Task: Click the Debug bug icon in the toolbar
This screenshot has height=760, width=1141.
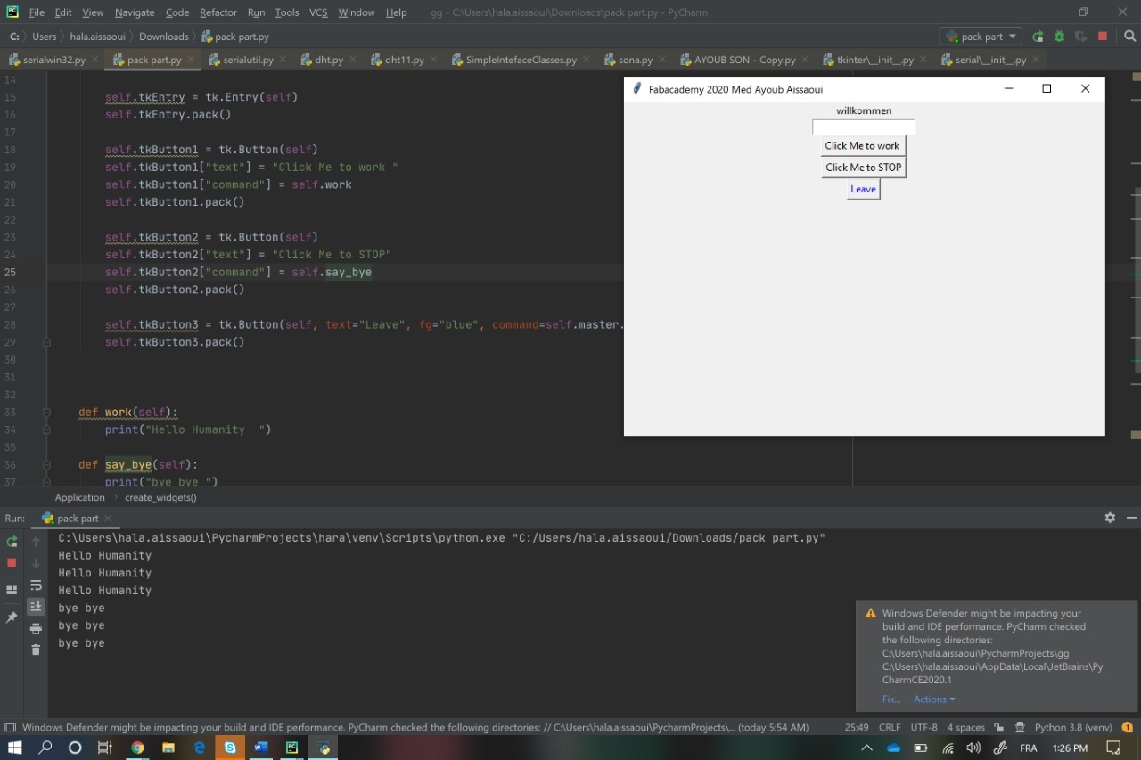Action: point(1059,37)
